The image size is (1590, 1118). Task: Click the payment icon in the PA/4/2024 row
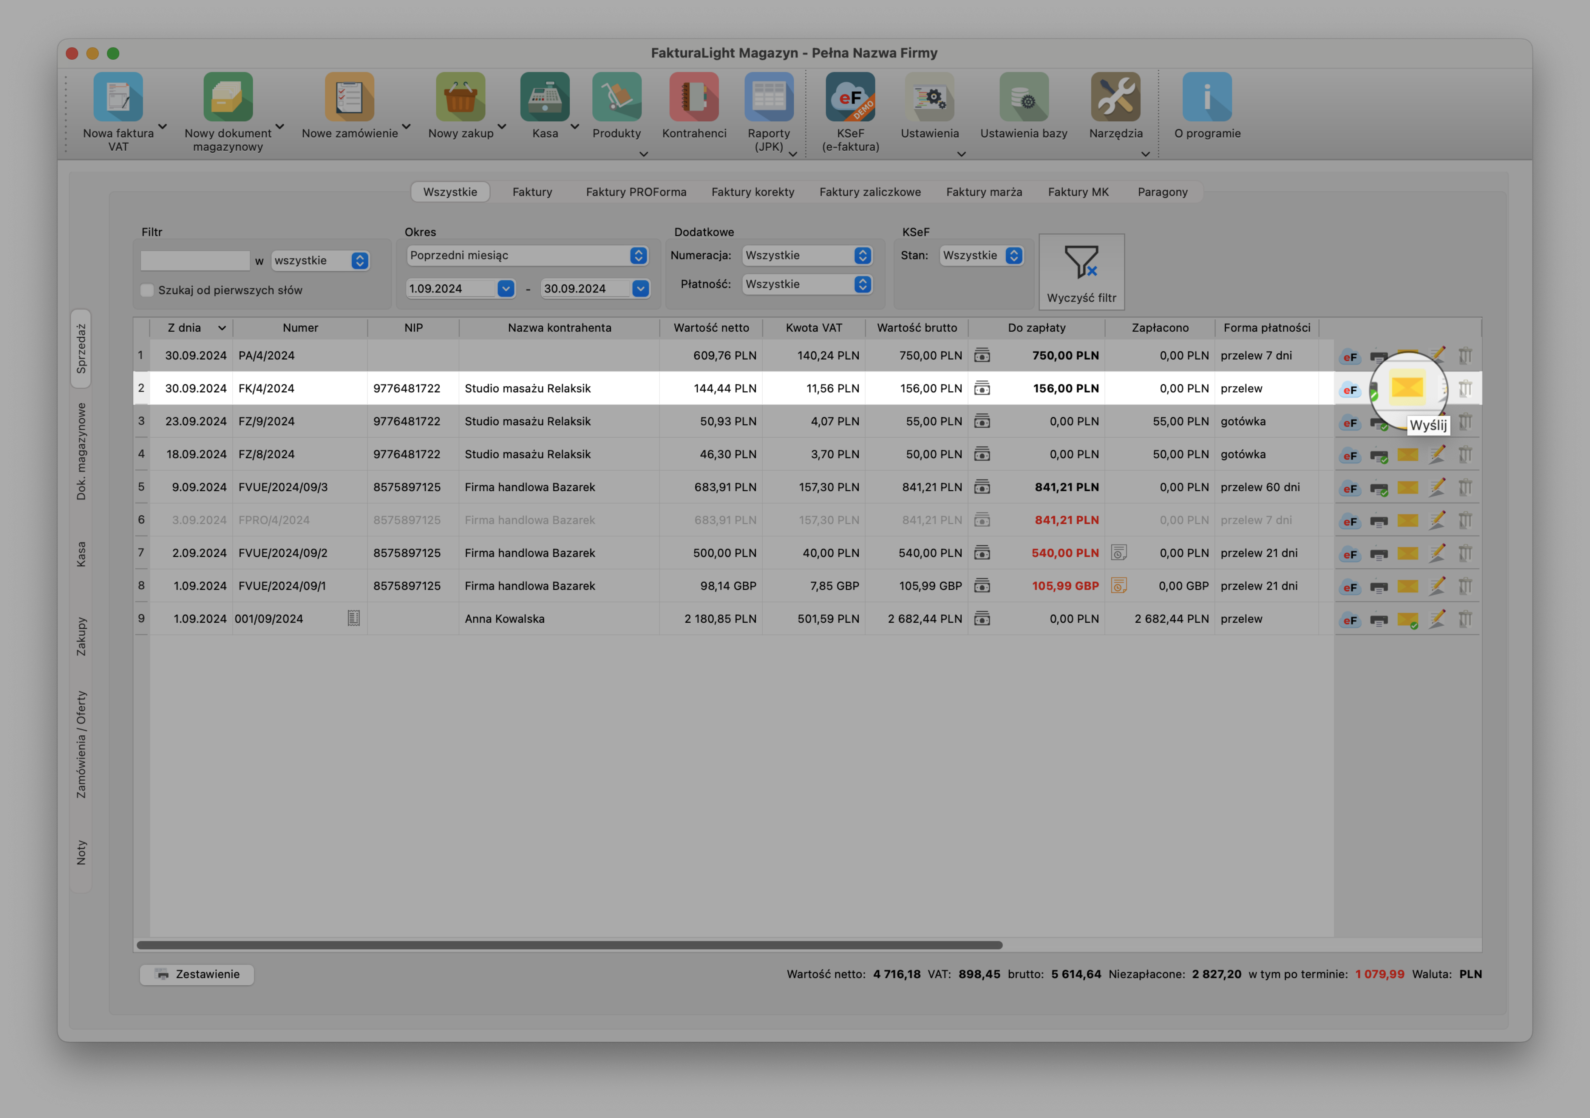(982, 355)
